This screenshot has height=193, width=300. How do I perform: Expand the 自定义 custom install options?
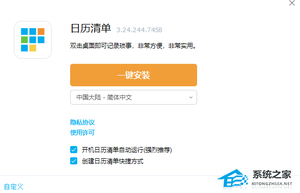14,186
